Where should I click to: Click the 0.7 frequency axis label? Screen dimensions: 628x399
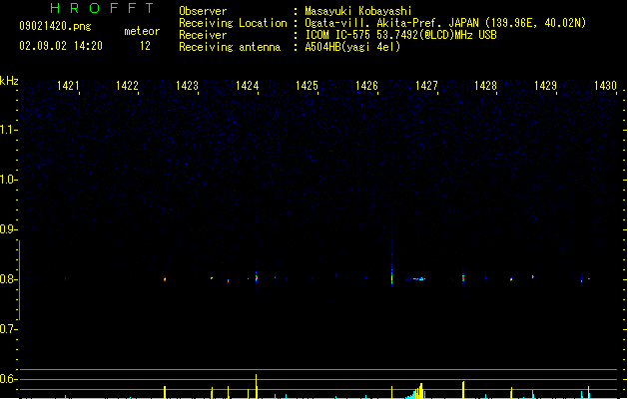tap(8, 329)
